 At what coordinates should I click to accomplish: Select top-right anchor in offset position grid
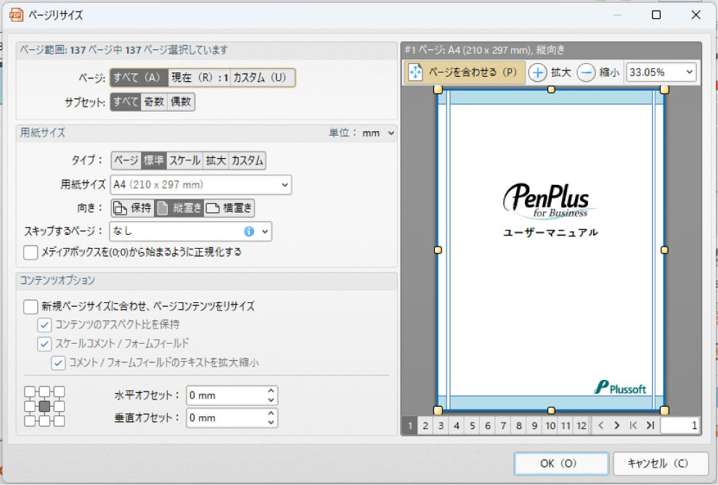59,391
